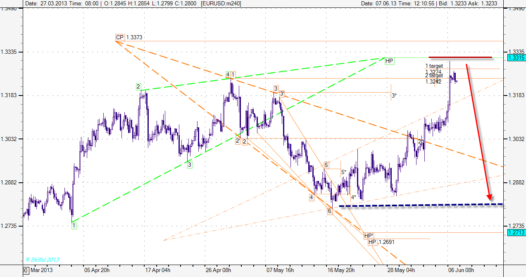This screenshot has width=526, height=277.
Task: Click the "1 target" price label
Action: pos(434,66)
